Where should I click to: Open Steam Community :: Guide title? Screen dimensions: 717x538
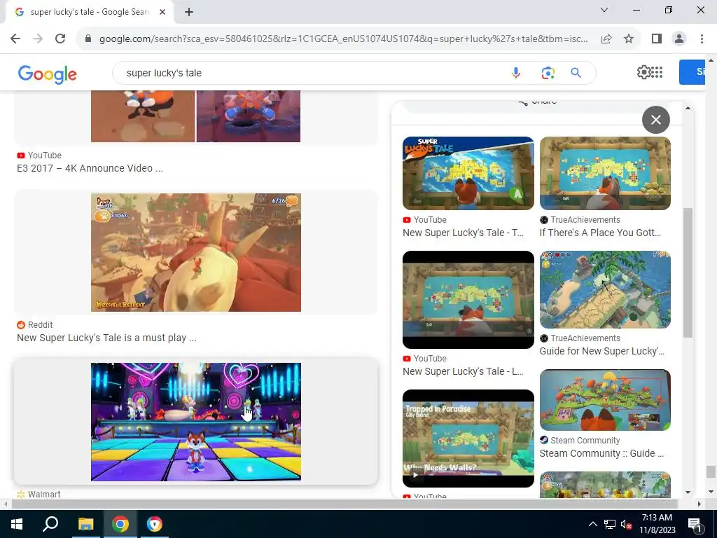[601, 453]
